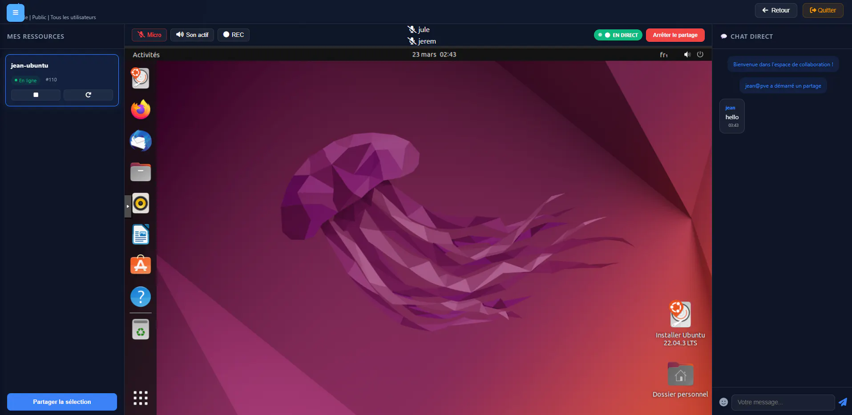Open Activités in Ubuntu top bar
Image resolution: width=852 pixels, height=415 pixels.
click(146, 55)
